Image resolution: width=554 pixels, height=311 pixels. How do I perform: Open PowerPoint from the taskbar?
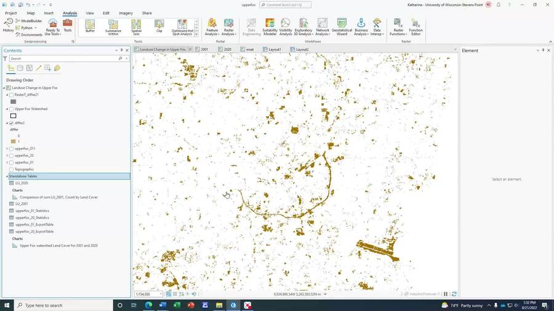pyautogui.click(x=191, y=305)
